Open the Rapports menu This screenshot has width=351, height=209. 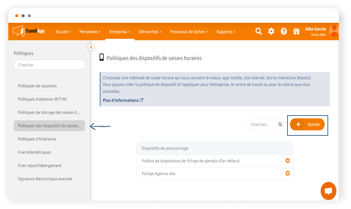click(226, 32)
